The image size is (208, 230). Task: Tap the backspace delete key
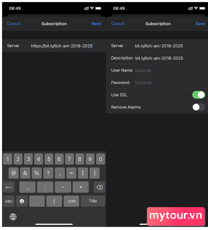pyautogui.click(x=99, y=187)
